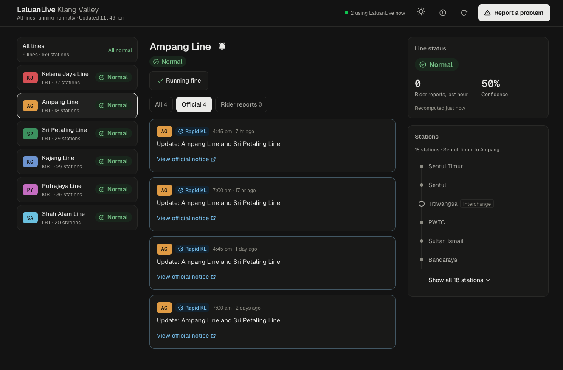Click the Interchange tag
This screenshot has width=563, height=370.
click(477, 204)
